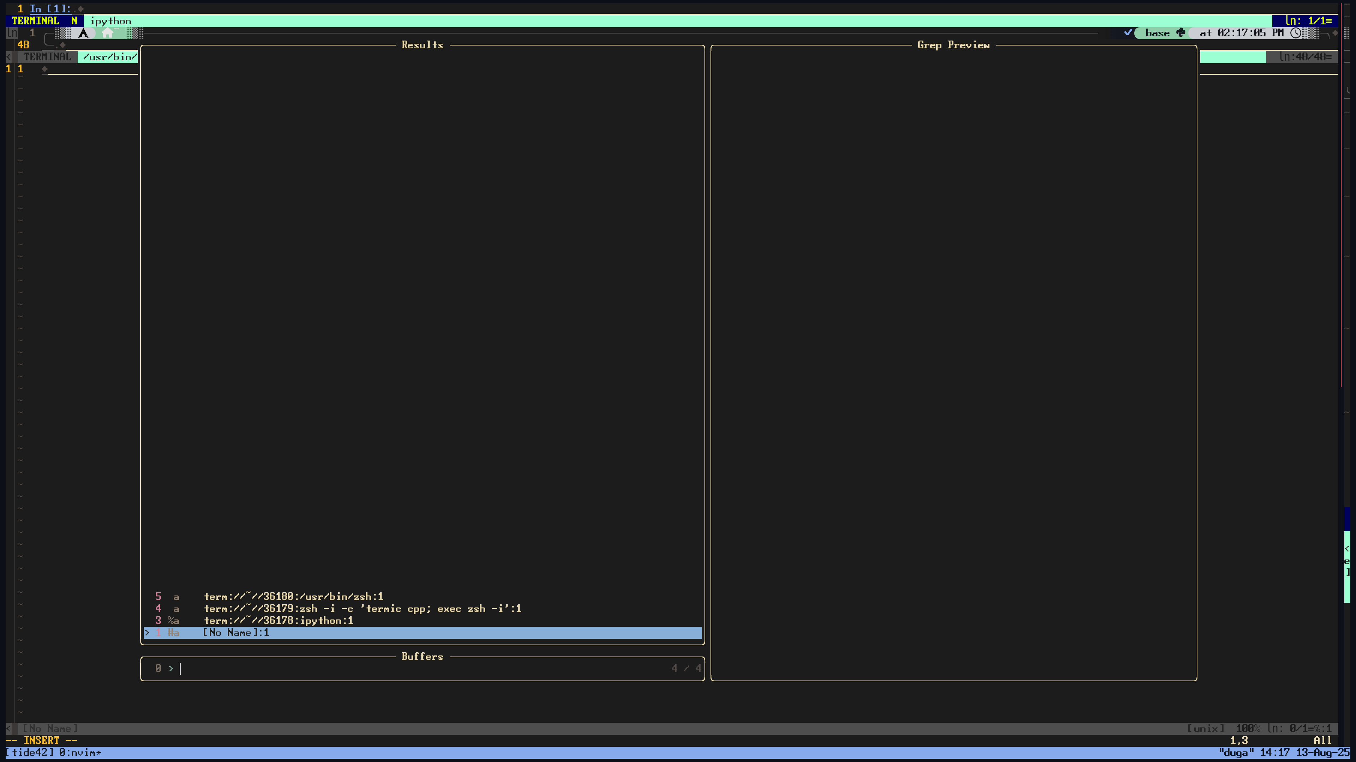Click the Python conda environment icon
The image size is (1356, 762).
(x=1181, y=32)
